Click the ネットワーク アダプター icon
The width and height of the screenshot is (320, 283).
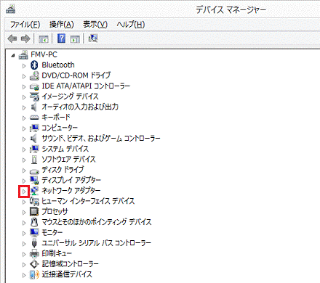[x=34, y=191]
